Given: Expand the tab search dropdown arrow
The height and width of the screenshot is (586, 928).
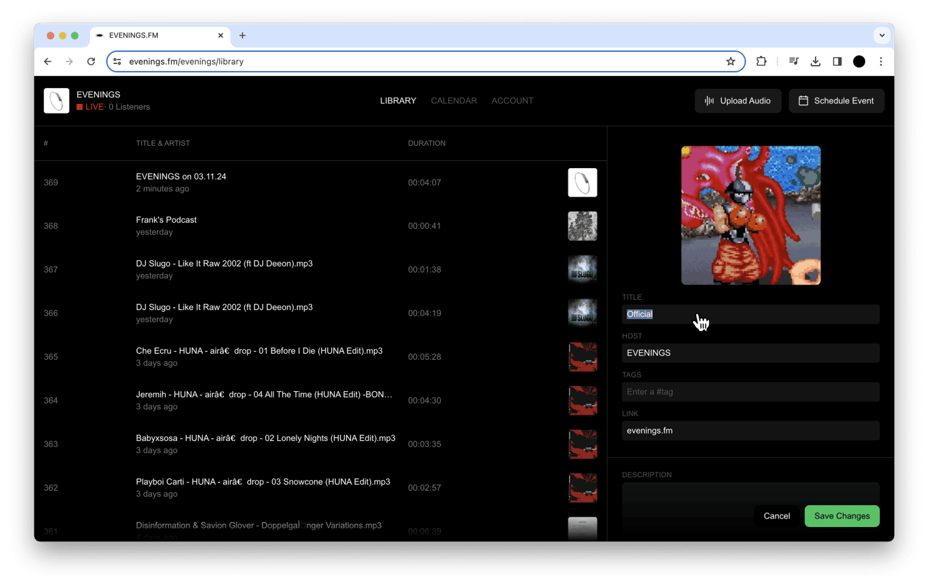Looking at the screenshot, I should (x=882, y=35).
